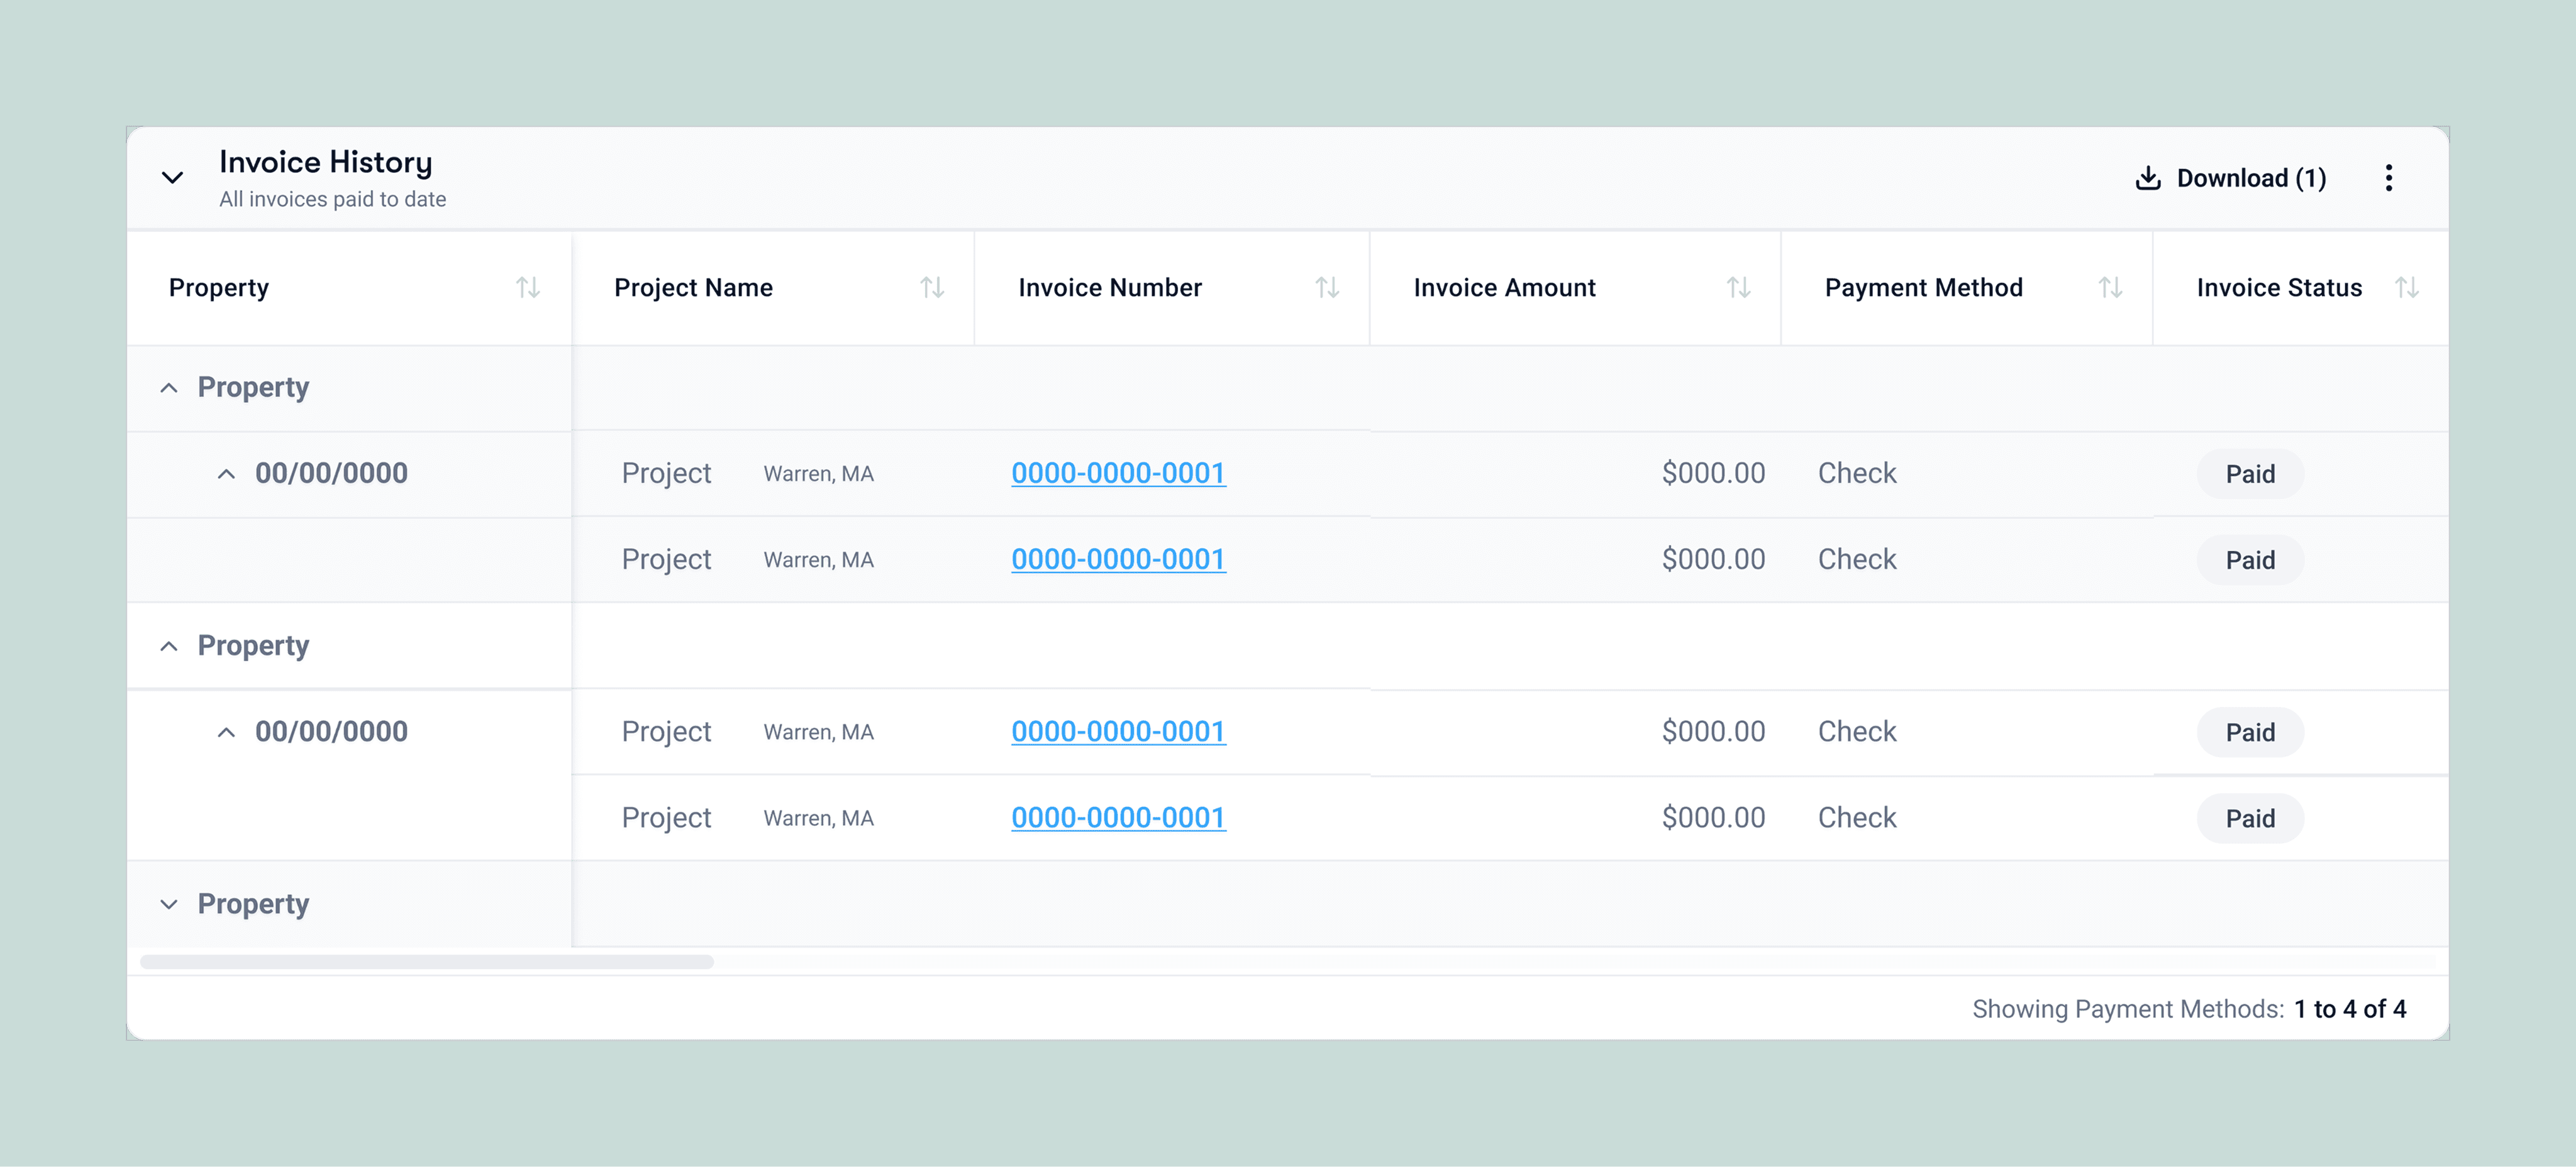Sort by Invoice Amount column arrows

pos(1738,288)
